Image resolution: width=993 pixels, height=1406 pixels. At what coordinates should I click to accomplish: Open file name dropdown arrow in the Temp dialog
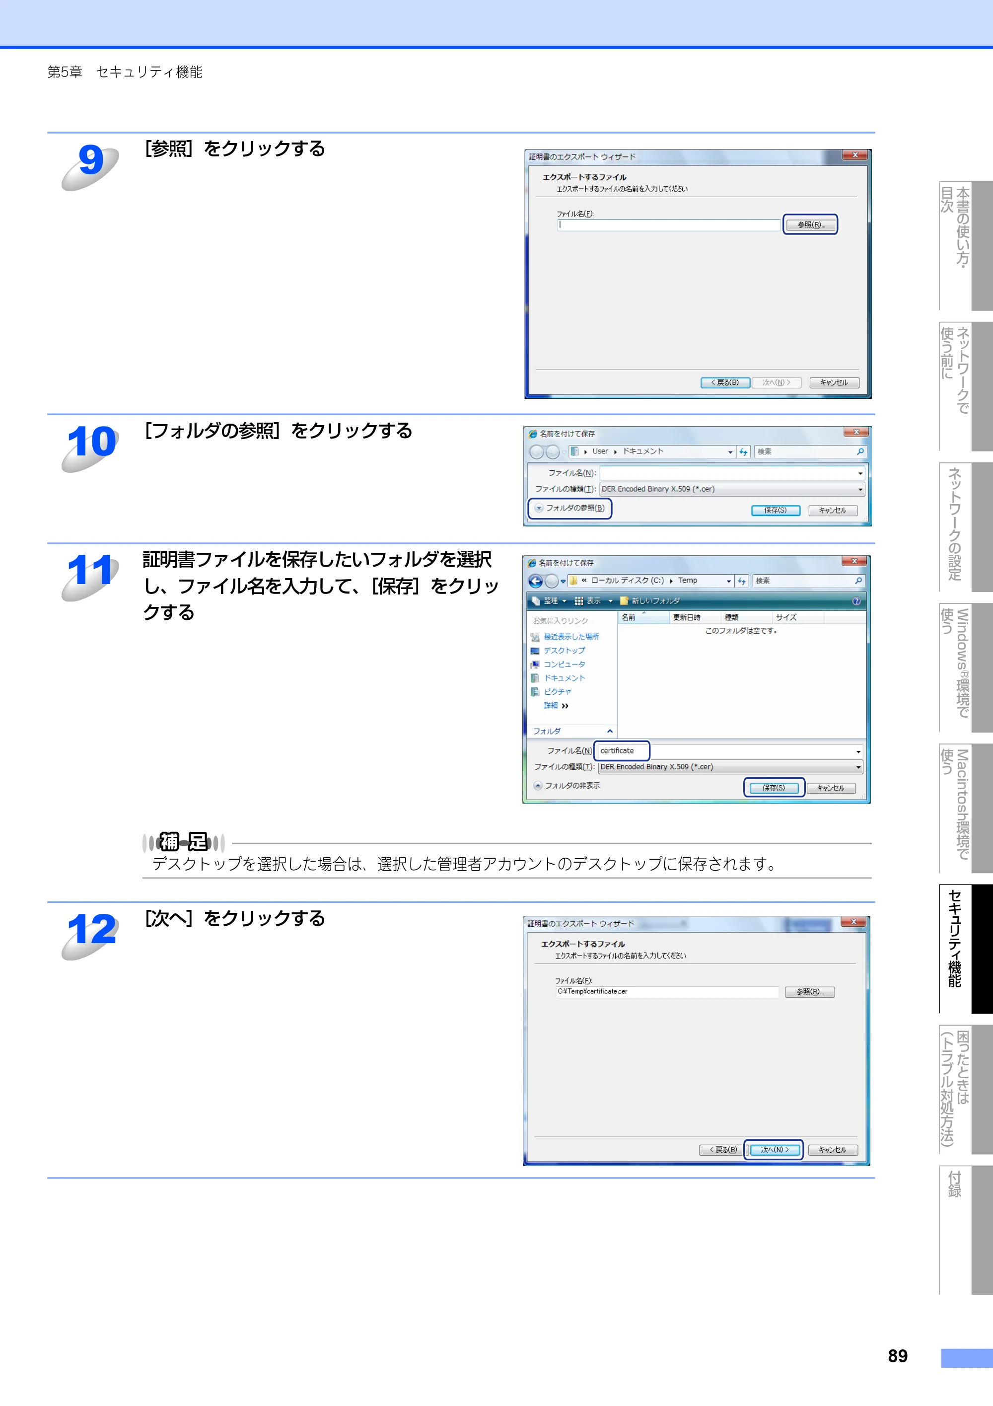coord(858,751)
